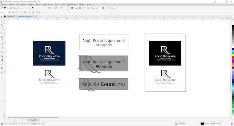Select the Rectangle tool

pos(2,41)
